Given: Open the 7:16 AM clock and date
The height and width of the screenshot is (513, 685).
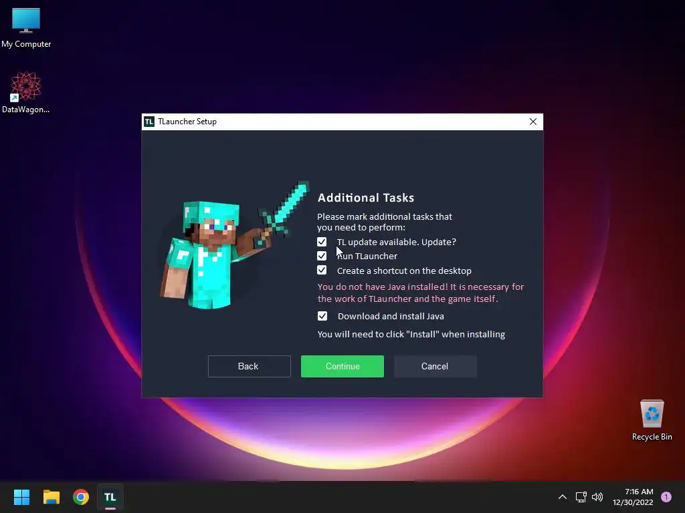Looking at the screenshot, I should coord(633,497).
